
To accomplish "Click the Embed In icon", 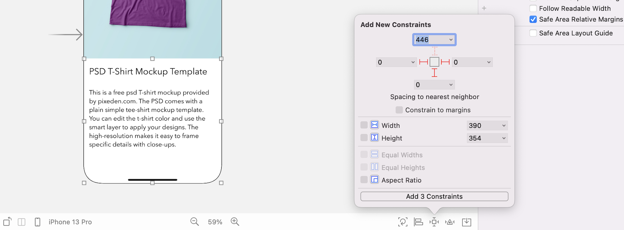I will click(x=466, y=222).
